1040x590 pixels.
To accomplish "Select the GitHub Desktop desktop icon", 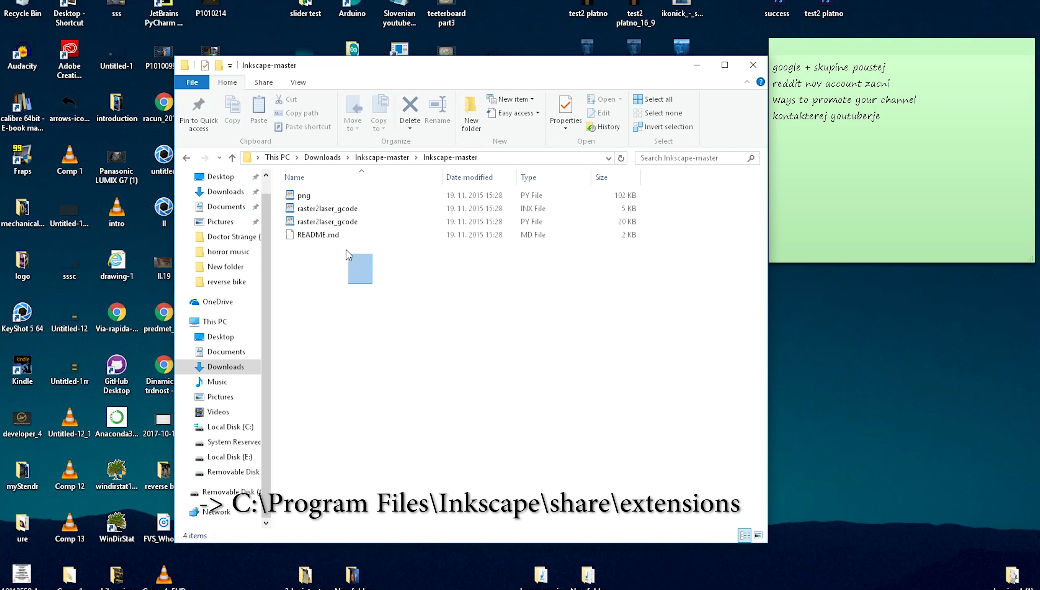I will (x=116, y=374).
